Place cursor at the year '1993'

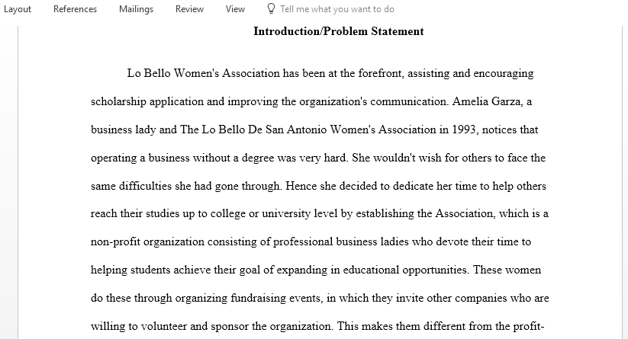click(x=465, y=130)
